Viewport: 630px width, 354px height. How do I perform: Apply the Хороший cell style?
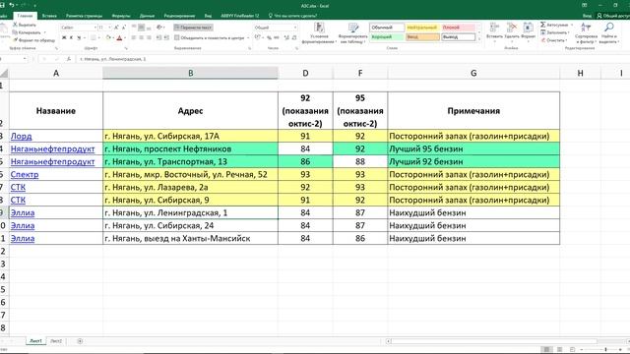(387, 37)
